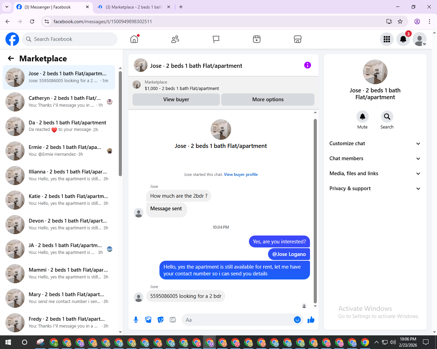Open the Chrome profile icon in toolbar

tap(417, 21)
